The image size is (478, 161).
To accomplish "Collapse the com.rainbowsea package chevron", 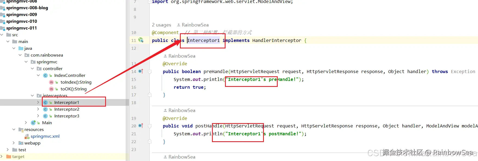I will point(20,55).
